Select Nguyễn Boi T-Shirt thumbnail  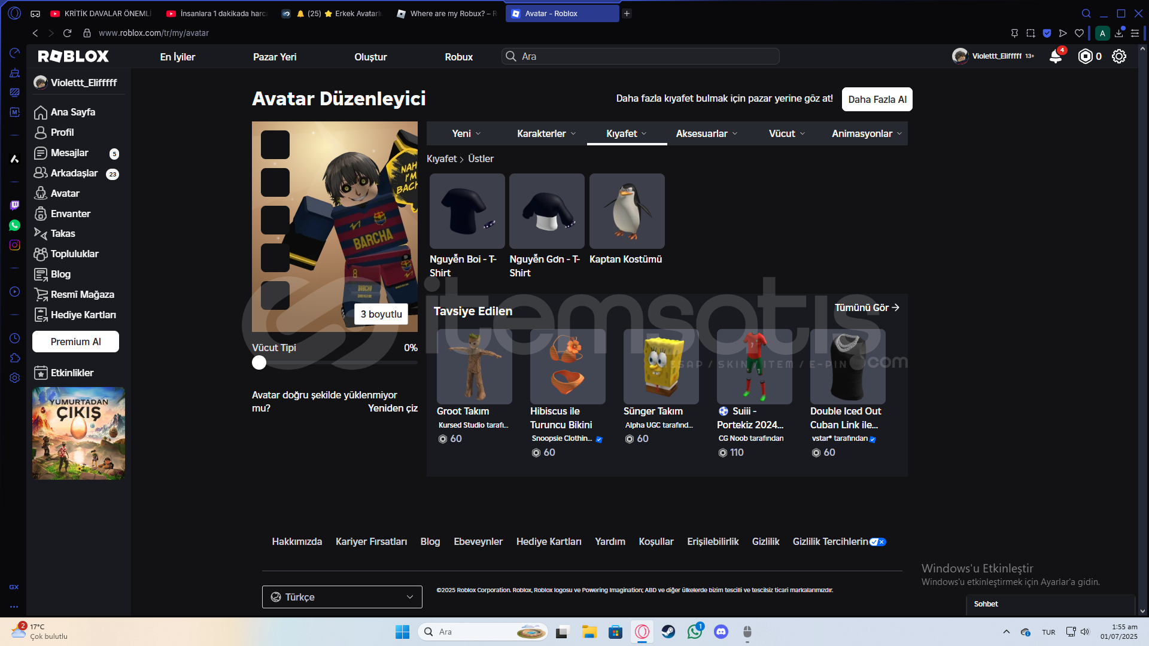click(467, 211)
